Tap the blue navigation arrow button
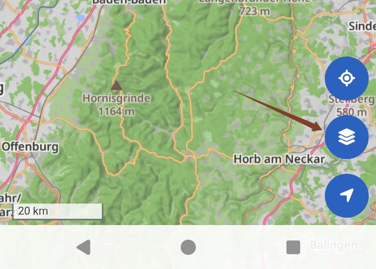This screenshot has width=376, height=269. click(x=347, y=196)
